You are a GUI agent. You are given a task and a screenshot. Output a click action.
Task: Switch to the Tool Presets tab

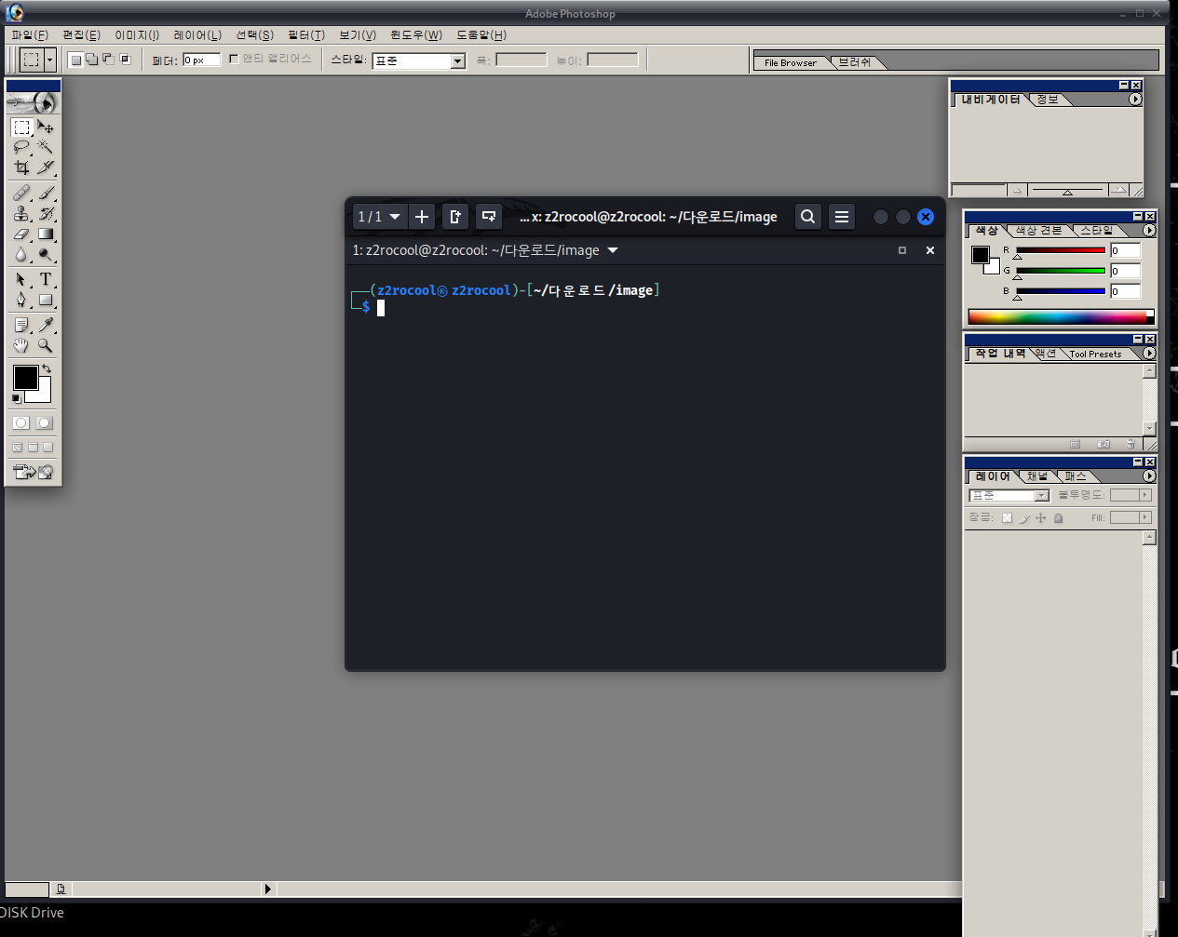(x=1095, y=354)
